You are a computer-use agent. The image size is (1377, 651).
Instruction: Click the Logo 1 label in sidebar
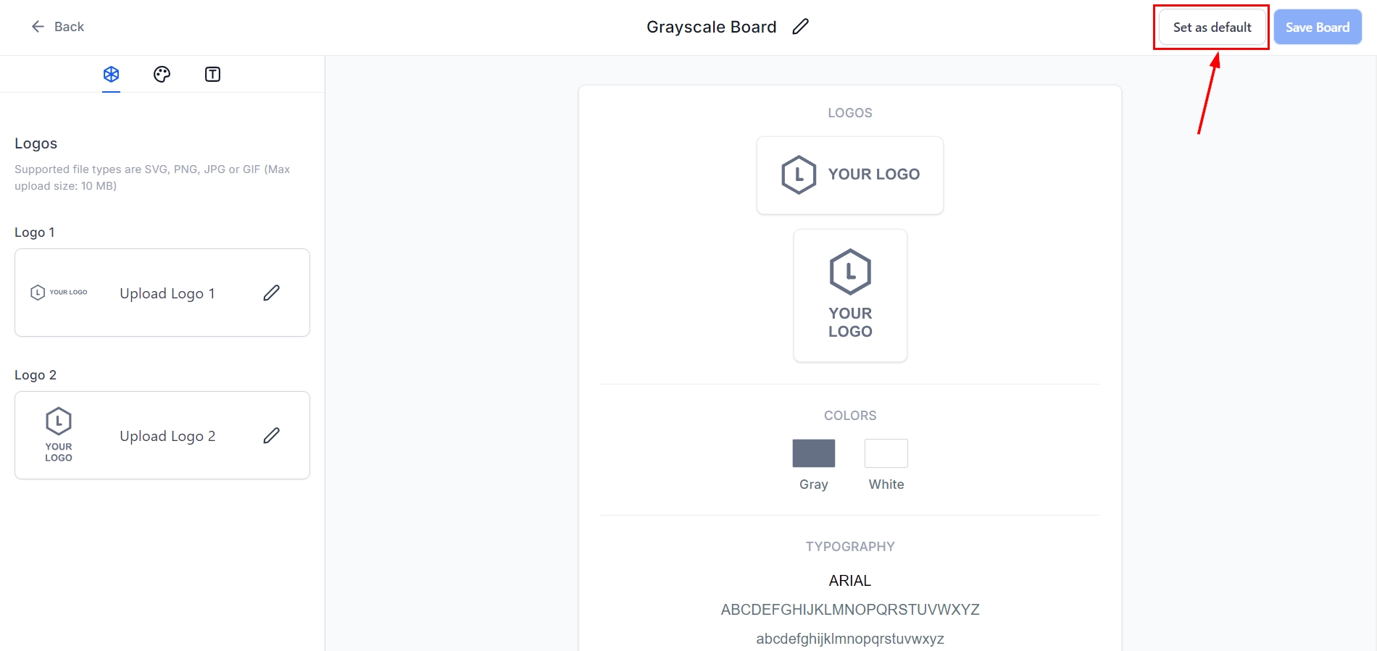(35, 232)
